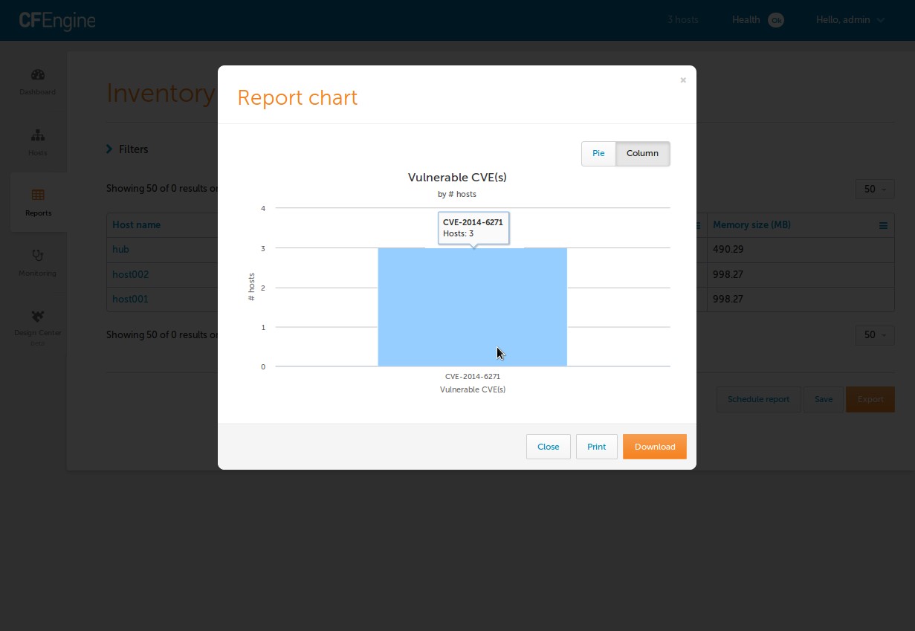Expand the Hello, admin user menu

(x=850, y=20)
